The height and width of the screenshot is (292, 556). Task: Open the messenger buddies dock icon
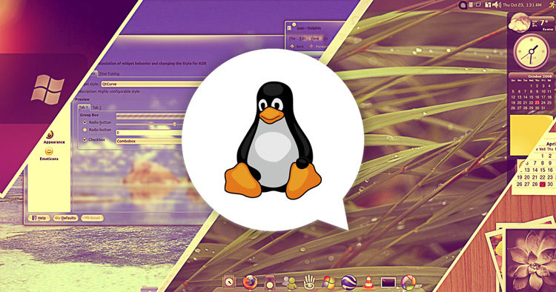(290, 282)
